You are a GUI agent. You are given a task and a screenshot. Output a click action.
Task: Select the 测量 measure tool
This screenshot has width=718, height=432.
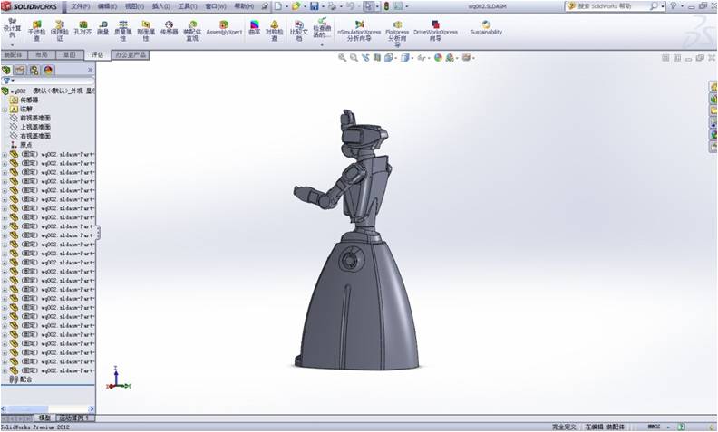click(x=102, y=31)
